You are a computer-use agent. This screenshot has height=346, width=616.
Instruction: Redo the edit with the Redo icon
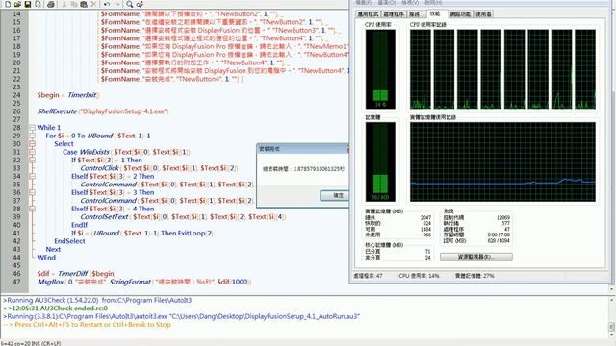point(116,4)
